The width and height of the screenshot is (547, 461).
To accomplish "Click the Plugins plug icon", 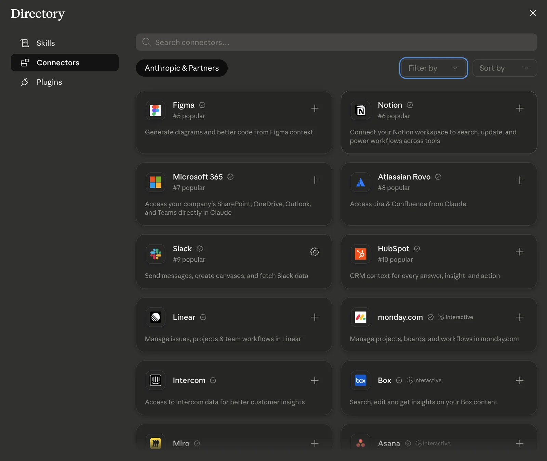I will [25, 82].
